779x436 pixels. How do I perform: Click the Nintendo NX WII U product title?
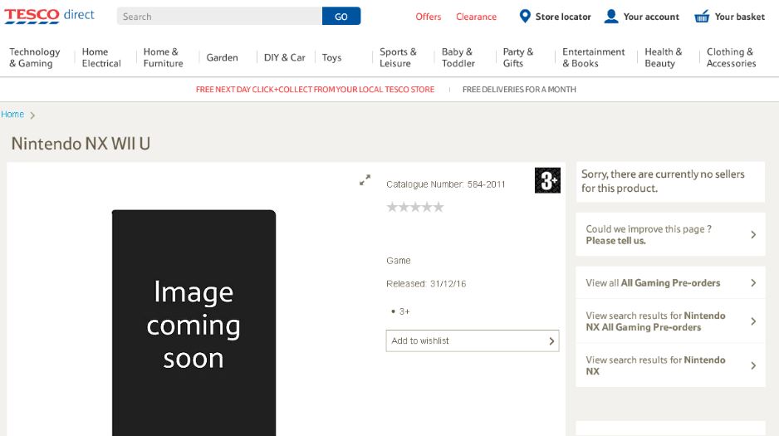[81, 144]
